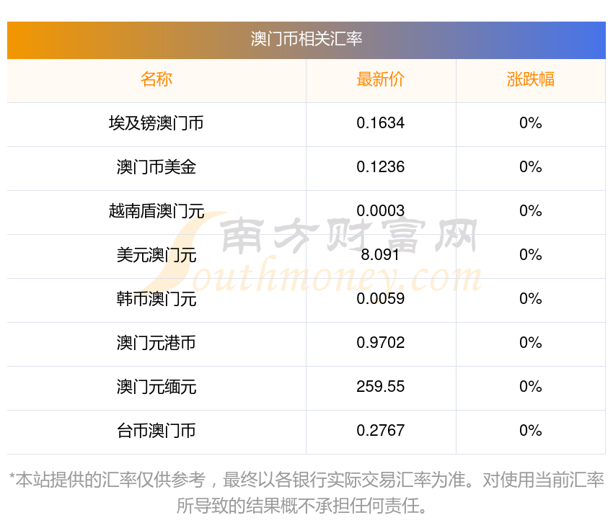The image size is (613, 528).
Task: Select the 涨跌幅 column header
Action: (531, 79)
